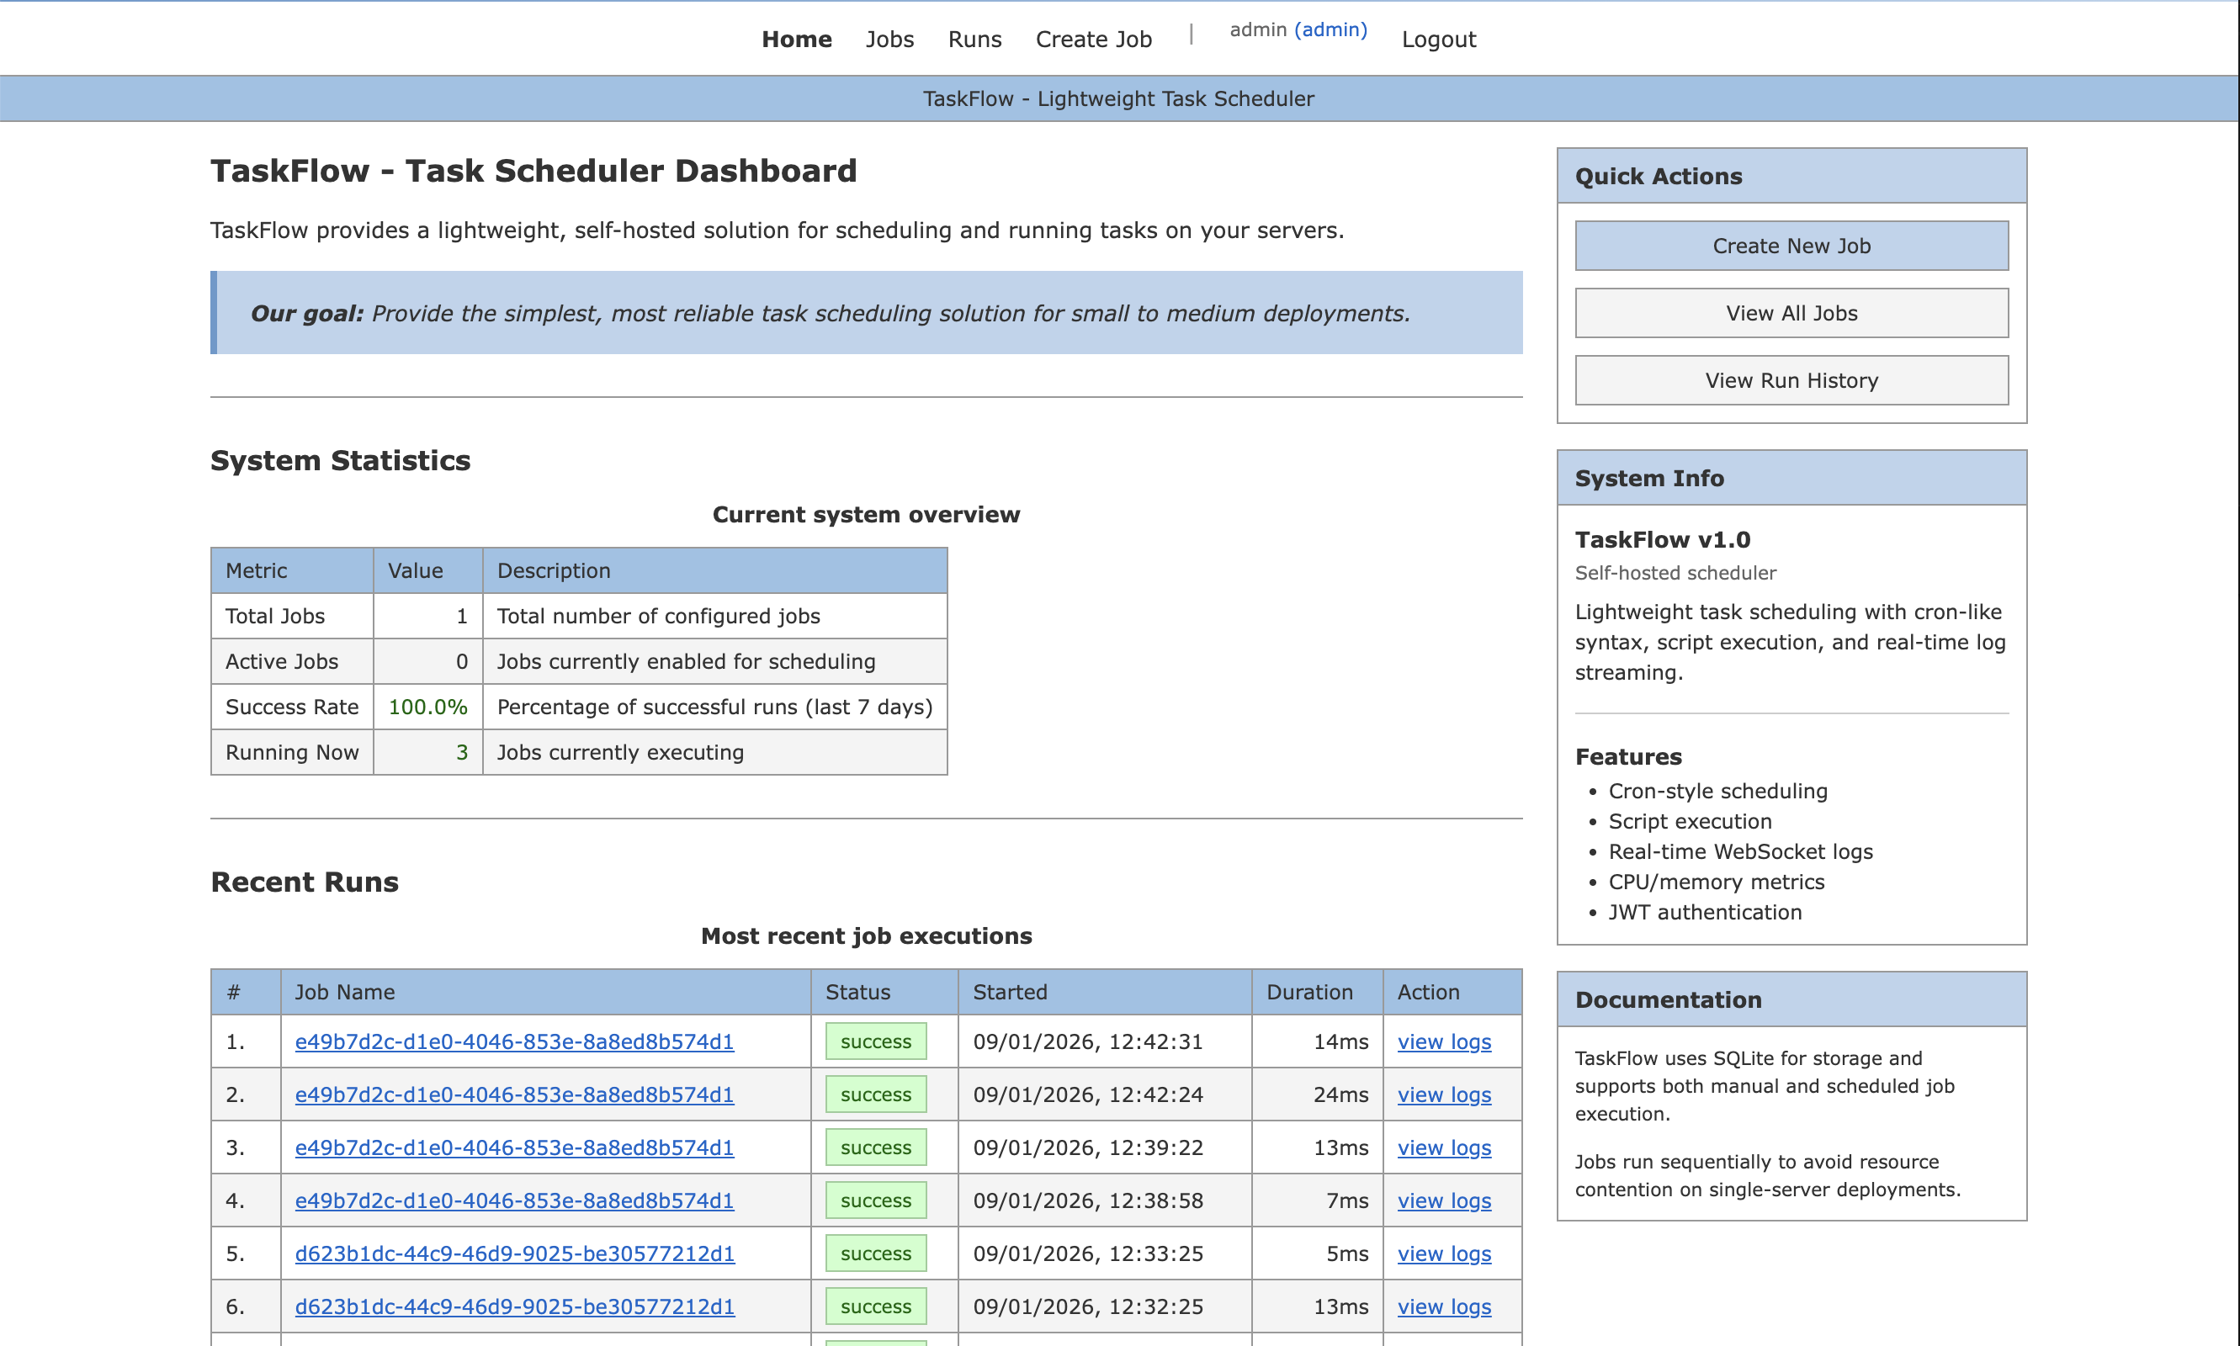Open the admin account link
Image resolution: width=2240 pixels, height=1346 pixels.
(x=1331, y=29)
